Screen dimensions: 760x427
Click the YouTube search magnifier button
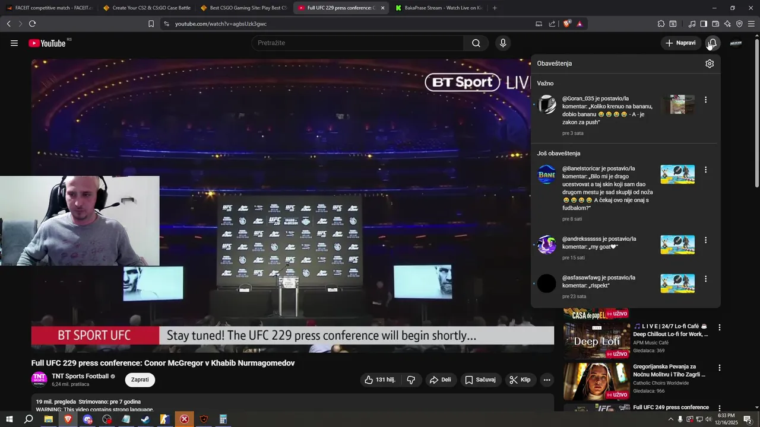pyautogui.click(x=476, y=43)
